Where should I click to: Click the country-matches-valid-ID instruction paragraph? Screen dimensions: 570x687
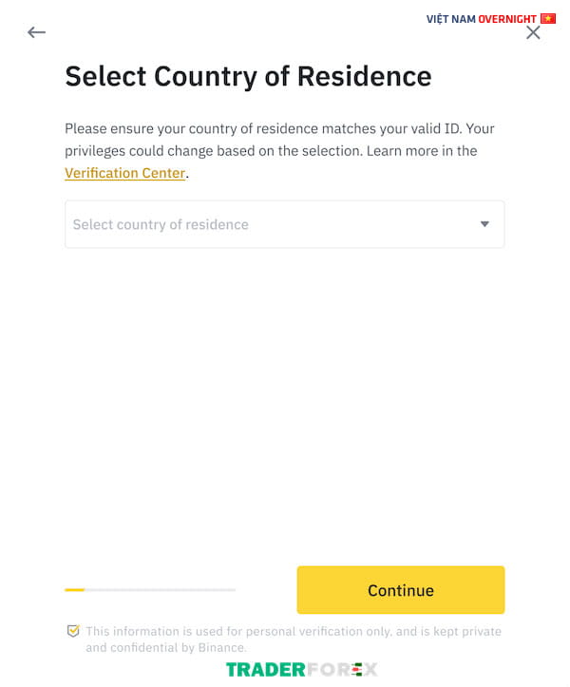tap(279, 151)
